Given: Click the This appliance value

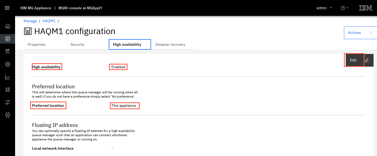Looking at the screenshot, I should [x=124, y=105].
